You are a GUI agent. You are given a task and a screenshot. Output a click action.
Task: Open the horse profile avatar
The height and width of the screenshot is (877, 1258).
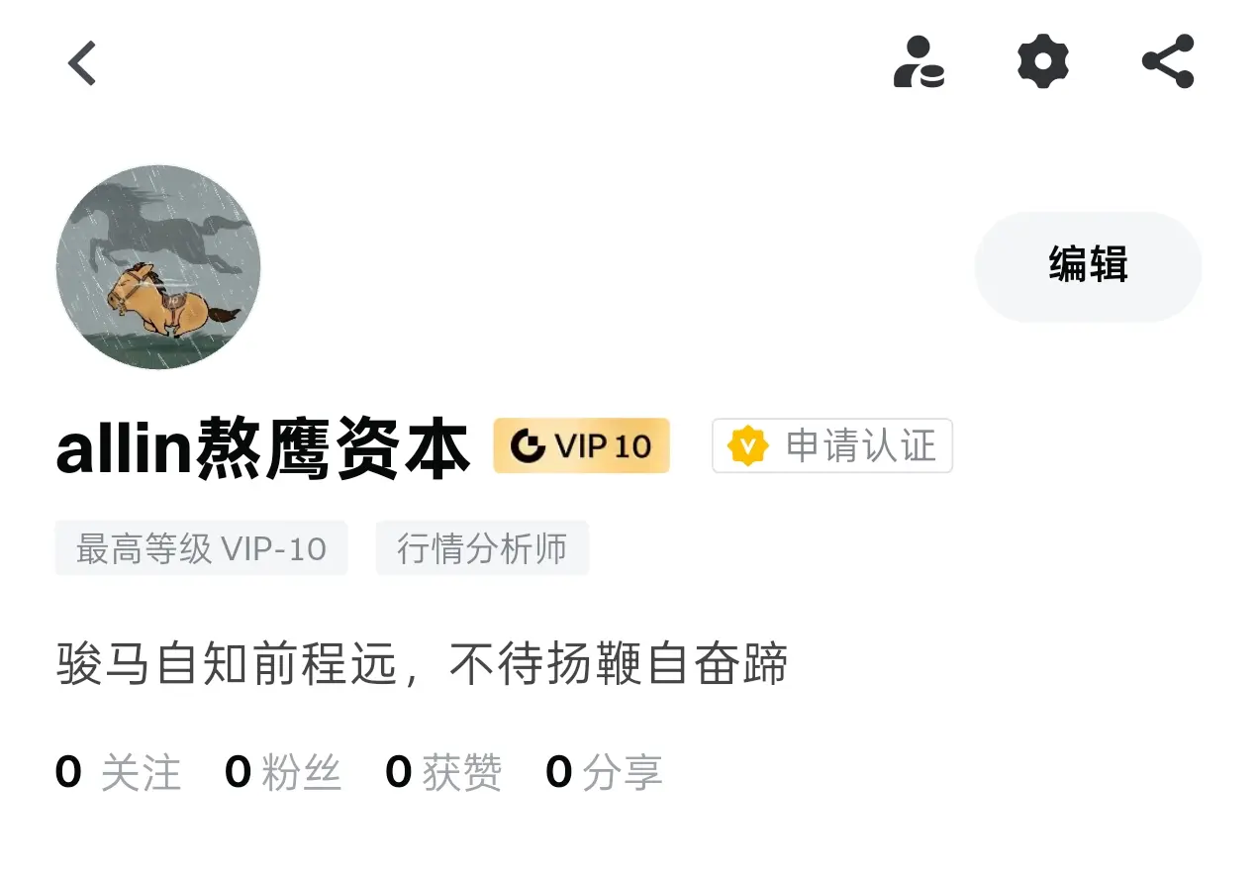(158, 267)
